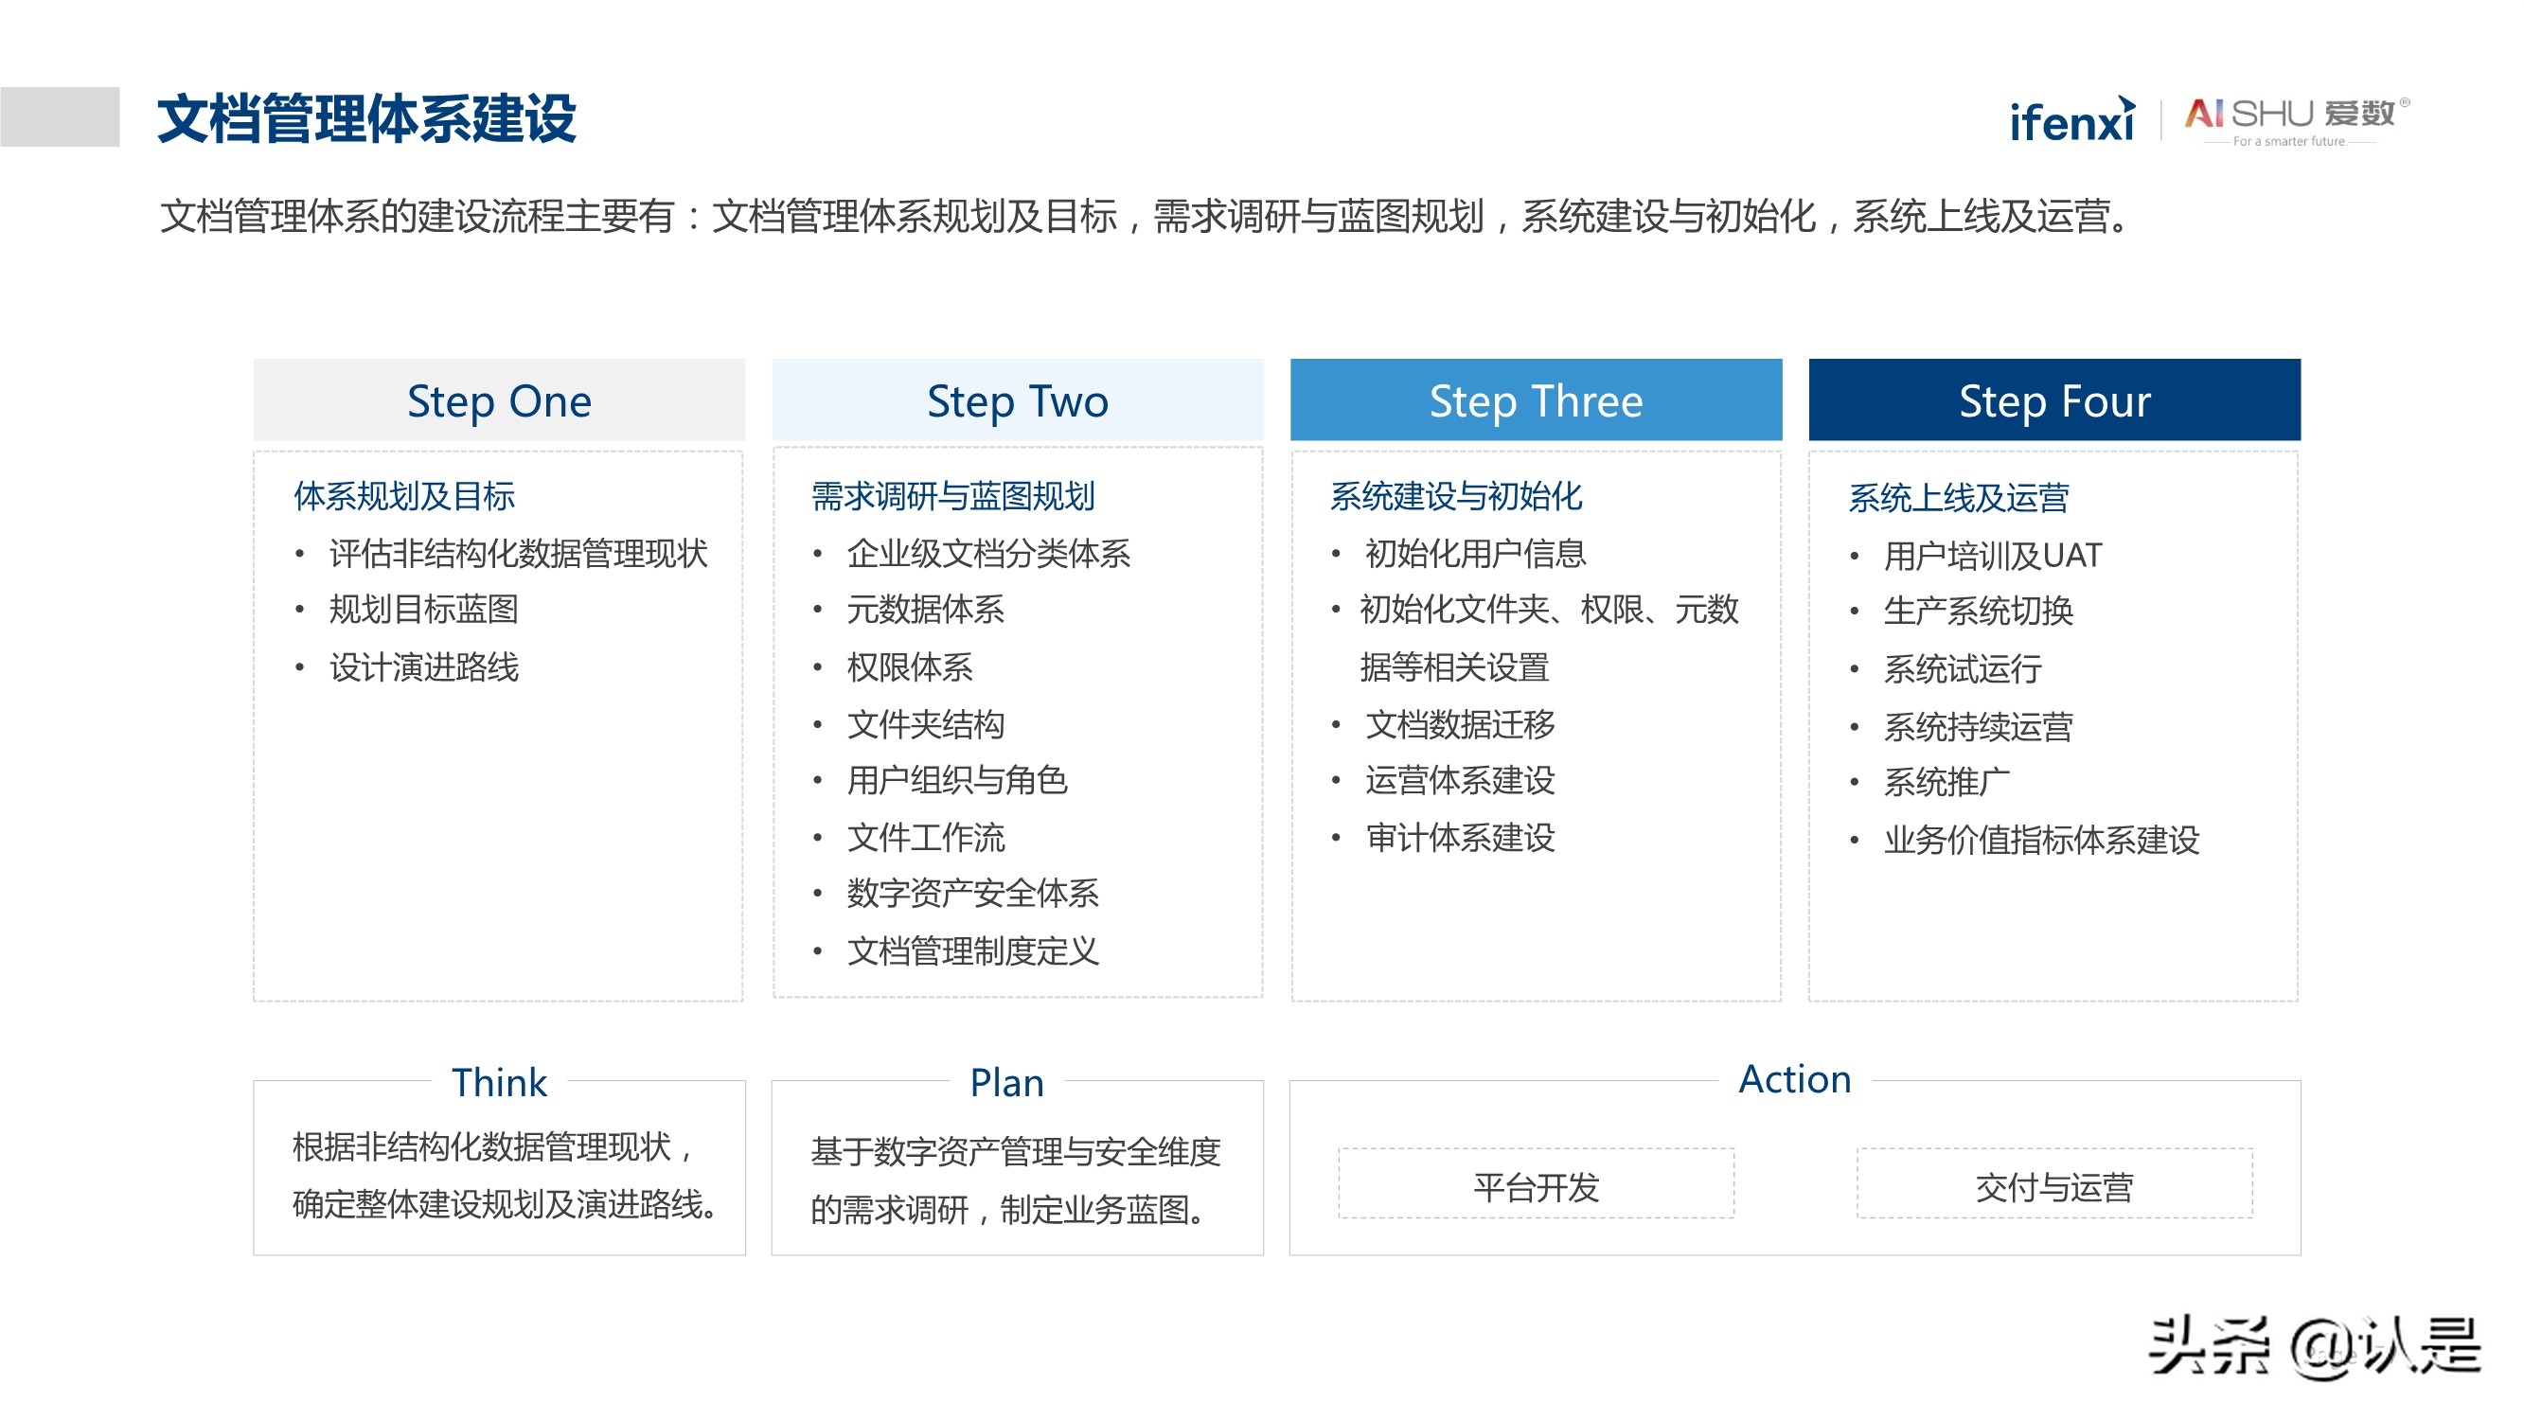Click the 体系规划及目标 heading
This screenshot has width=2524, height=1420.
coord(404,496)
